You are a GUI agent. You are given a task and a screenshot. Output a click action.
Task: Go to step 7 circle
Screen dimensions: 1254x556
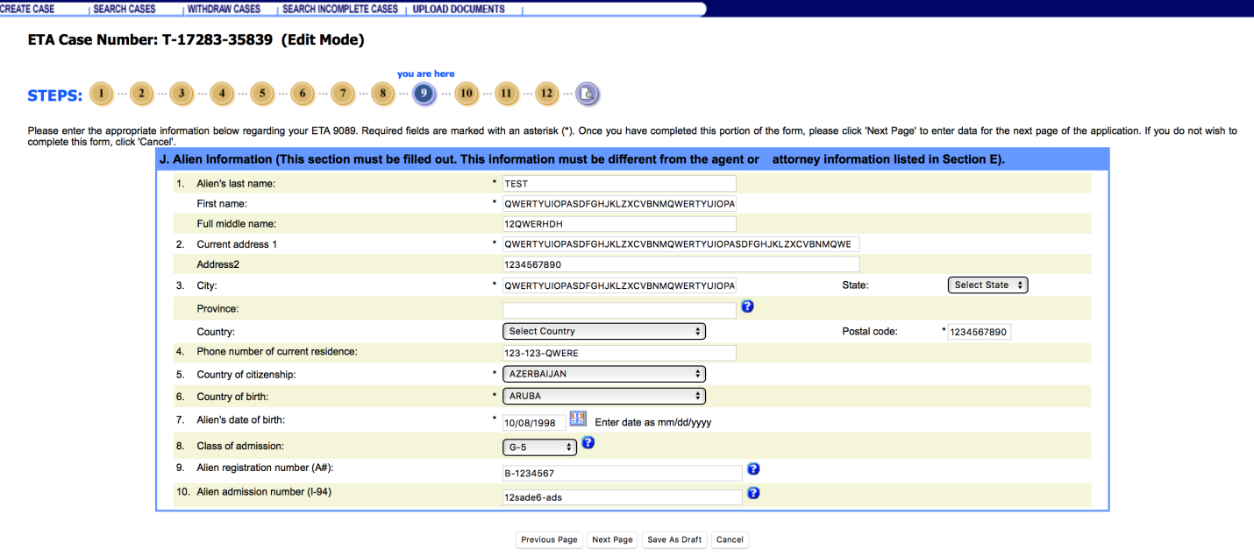pos(342,94)
